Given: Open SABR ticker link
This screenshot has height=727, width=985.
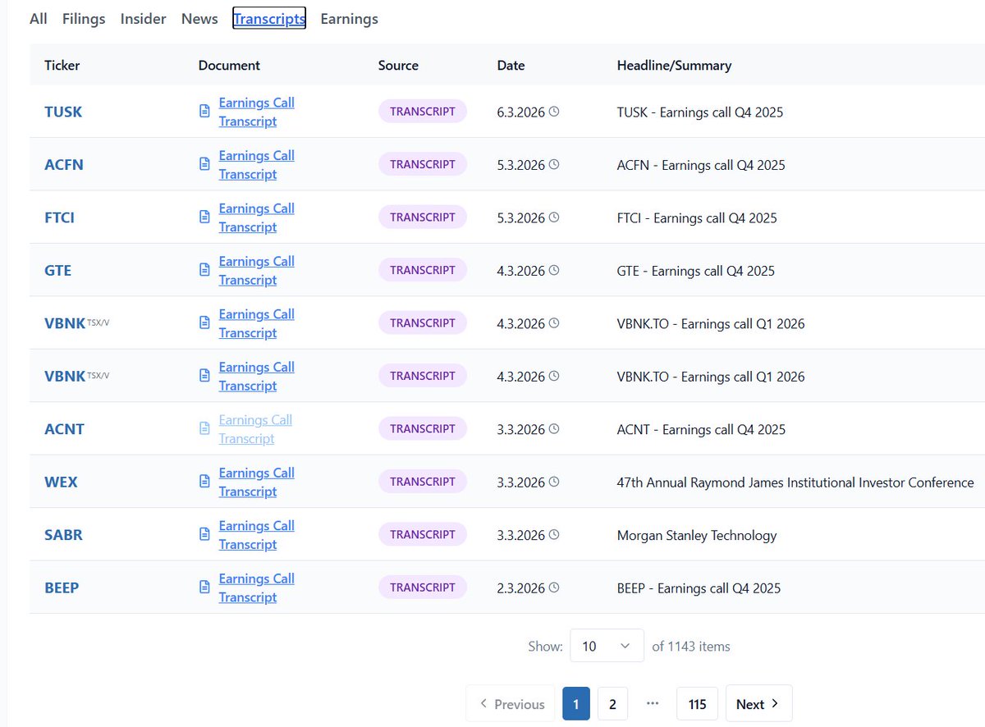Looking at the screenshot, I should point(63,535).
